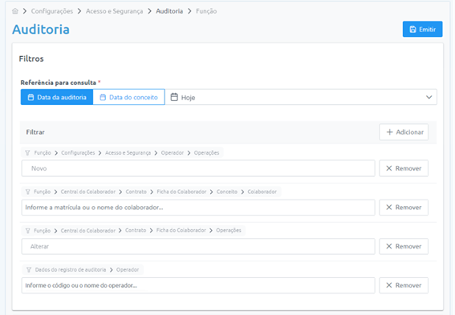Remove the Novo operations filter
Screen dimensions: 455x315
pos(404,168)
